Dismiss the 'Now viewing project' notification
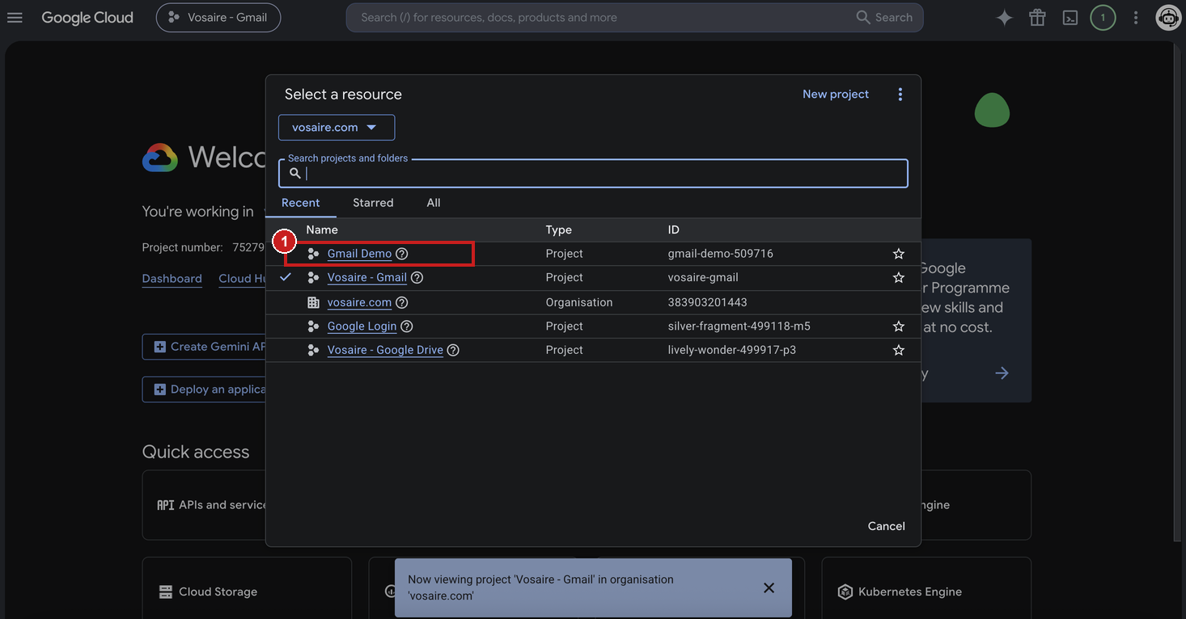The width and height of the screenshot is (1186, 619). [769, 587]
